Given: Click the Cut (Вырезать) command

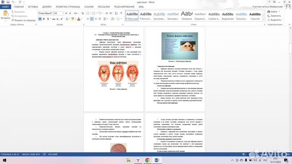Looking at the screenshot, I should [18, 12].
